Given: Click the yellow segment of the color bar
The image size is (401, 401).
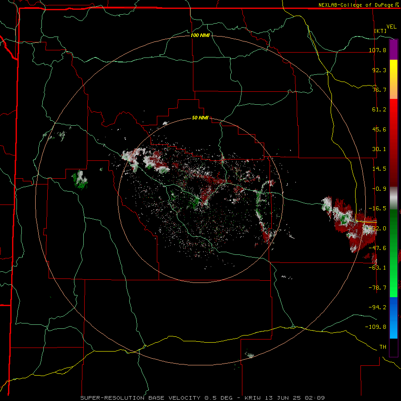Looking at the screenshot, I should tap(393, 70).
